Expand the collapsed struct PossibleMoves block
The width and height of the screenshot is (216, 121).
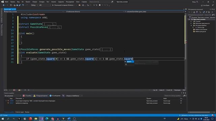point(20,27)
